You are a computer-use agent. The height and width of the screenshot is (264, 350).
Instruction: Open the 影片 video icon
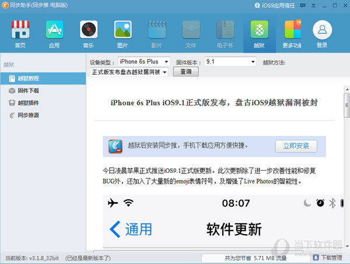coord(157,30)
